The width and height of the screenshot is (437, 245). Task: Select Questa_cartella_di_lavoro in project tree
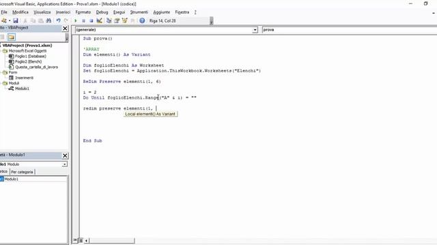click(x=36, y=67)
